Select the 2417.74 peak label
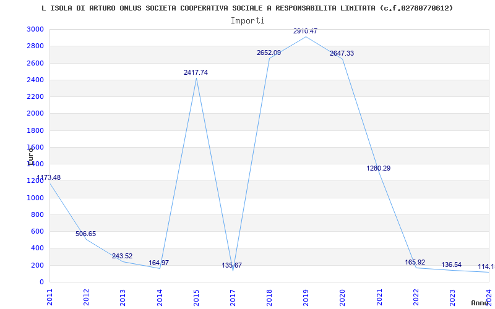The image size is (495, 309). pos(196,72)
